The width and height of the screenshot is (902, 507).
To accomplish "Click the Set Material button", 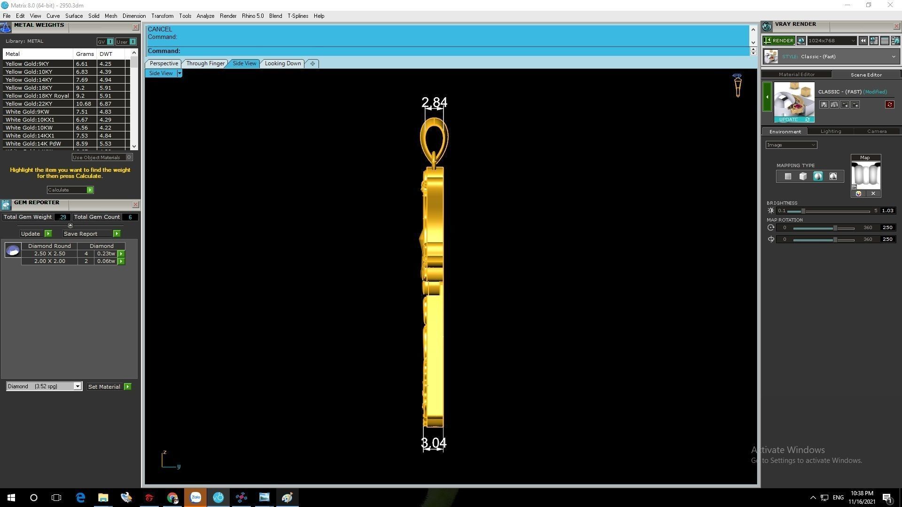I will click(x=109, y=387).
